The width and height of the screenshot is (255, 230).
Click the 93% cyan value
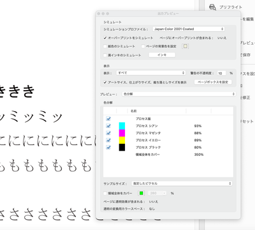[x=198, y=126]
